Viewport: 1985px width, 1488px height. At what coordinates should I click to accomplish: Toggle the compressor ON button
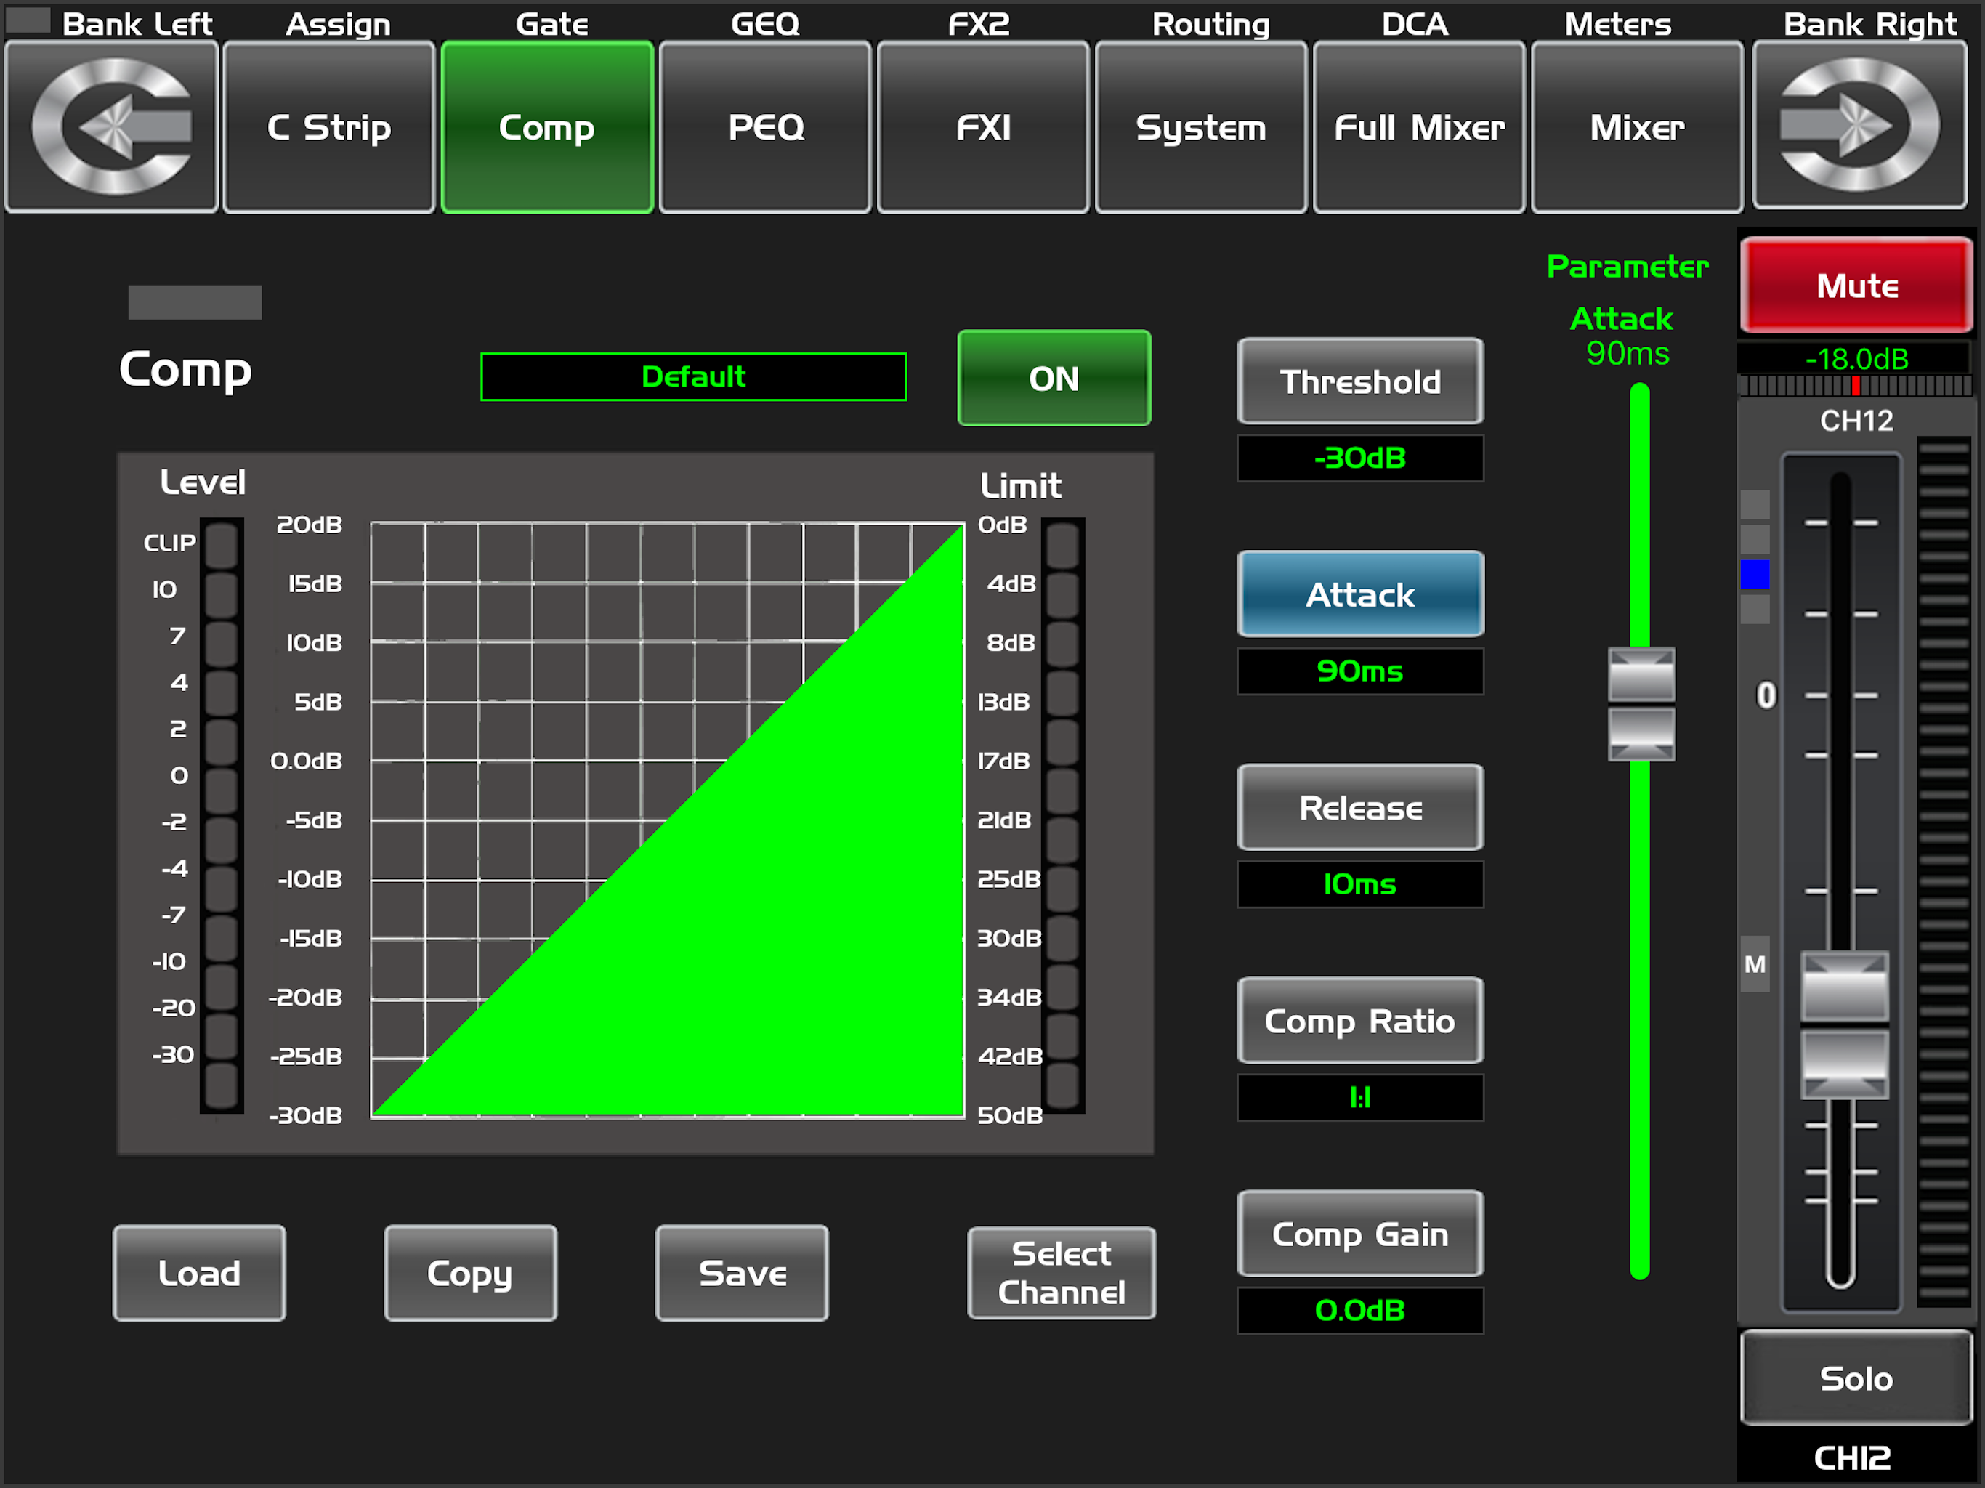[1054, 378]
